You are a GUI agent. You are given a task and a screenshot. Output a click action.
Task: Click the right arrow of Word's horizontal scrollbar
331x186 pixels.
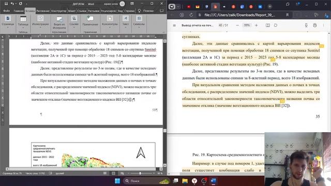(x=161, y=169)
